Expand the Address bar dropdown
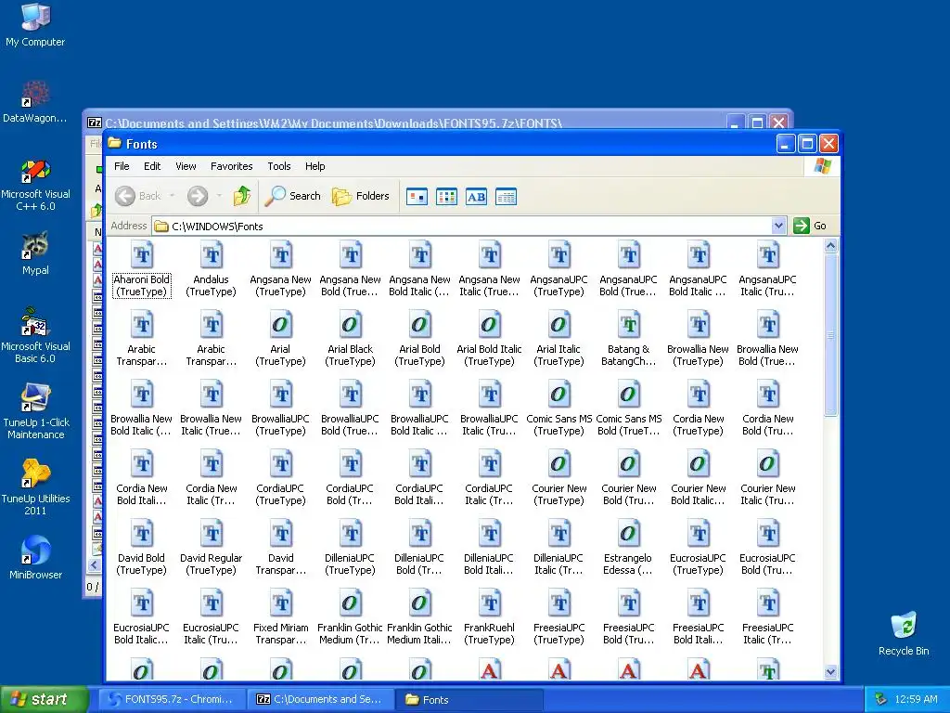Image resolution: width=950 pixels, height=713 pixels. pyautogui.click(x=778, y=227)
